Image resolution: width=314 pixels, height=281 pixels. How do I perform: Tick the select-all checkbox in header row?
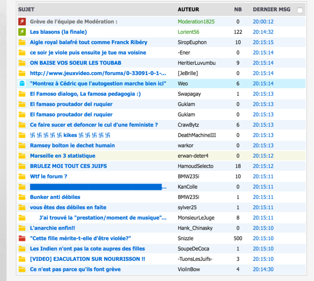[x=300, y=10]
